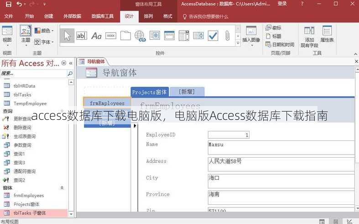Click the 插入图像 insert image button
This screenshot has height=224, width=359.
click(x=251, y=36)
